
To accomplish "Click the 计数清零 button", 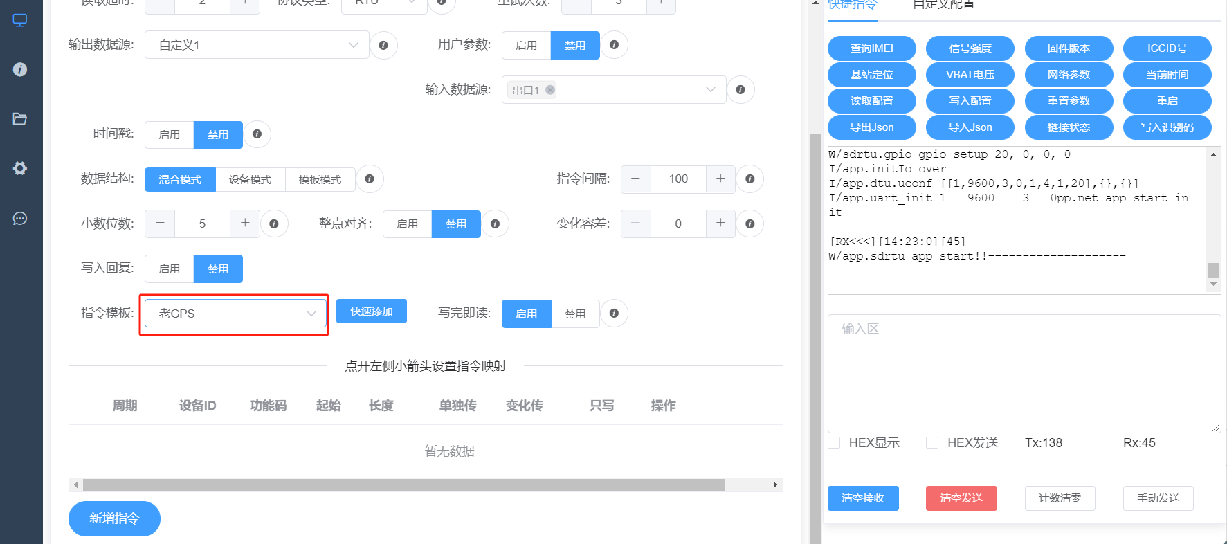I will [x=1060, y=498].
